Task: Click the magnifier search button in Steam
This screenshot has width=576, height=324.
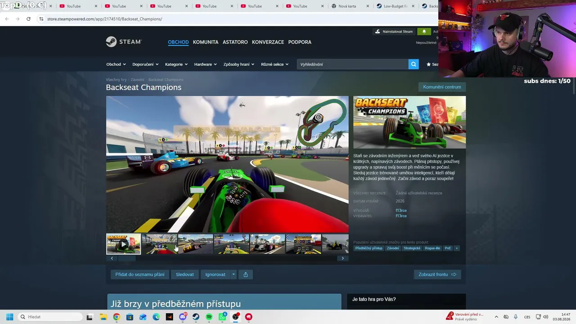Action: click(x=414, y=64)
